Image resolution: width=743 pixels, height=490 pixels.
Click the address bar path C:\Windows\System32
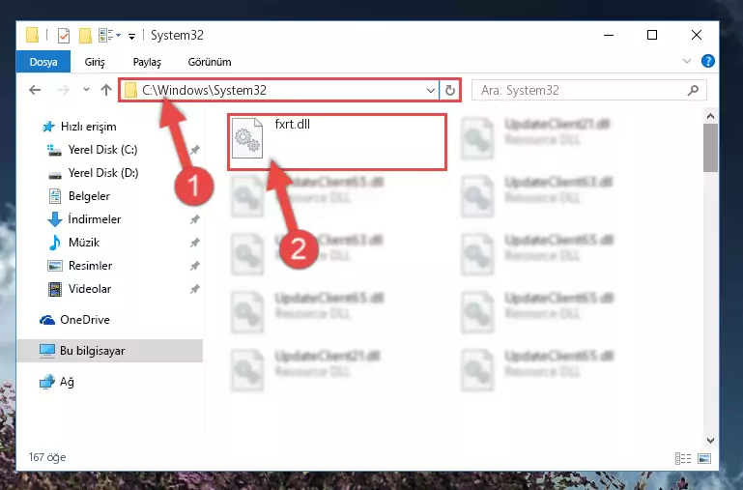(204, 90)
